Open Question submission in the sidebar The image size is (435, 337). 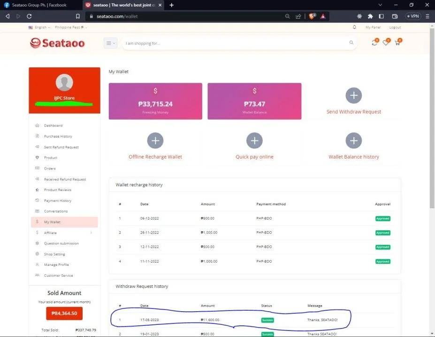(61, 243)
